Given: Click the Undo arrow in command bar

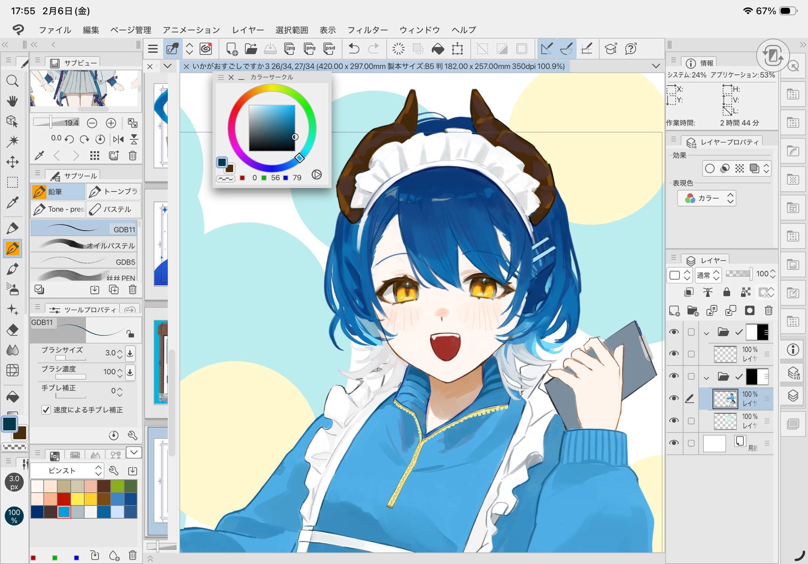Looking at the screenshot, I should click(353, 49).
